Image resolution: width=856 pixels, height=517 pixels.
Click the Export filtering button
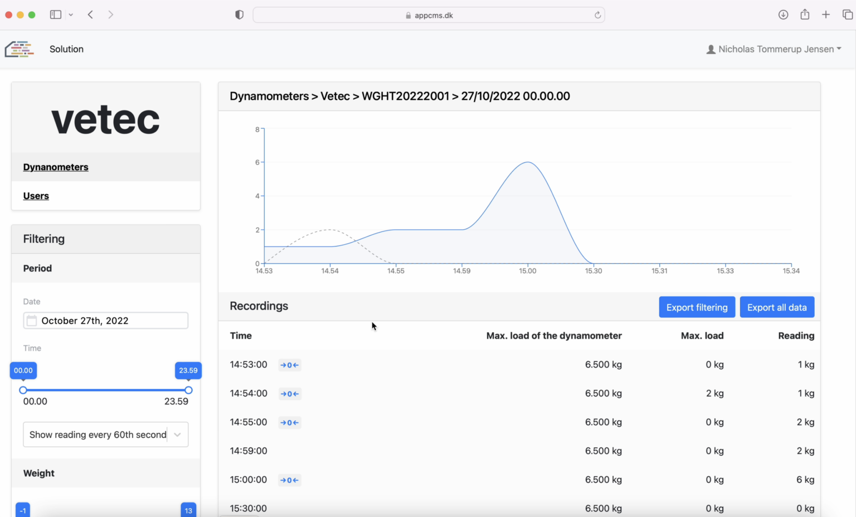pyautogui.click(x=697, y=307)
